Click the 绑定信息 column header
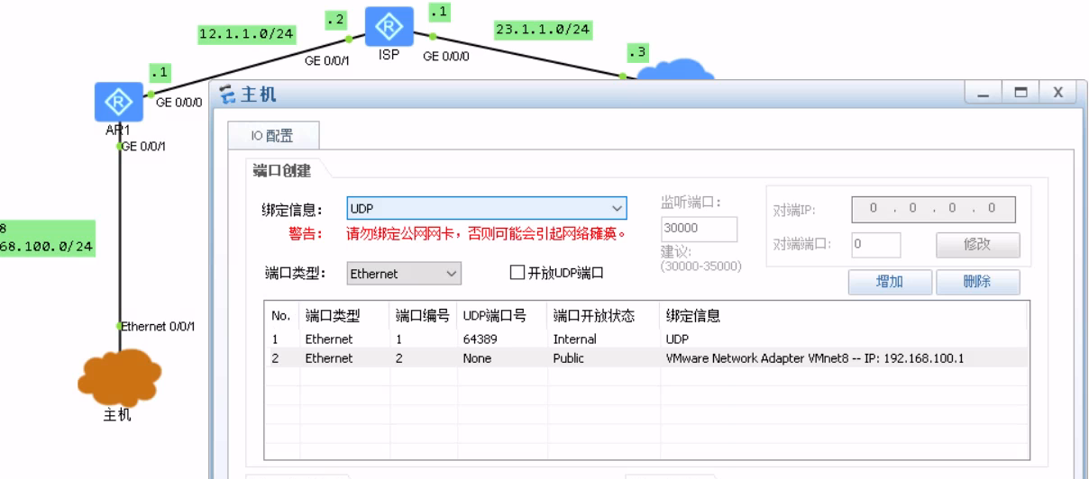Viewport: 1089px width, 479px height. (x=693, y=317)
